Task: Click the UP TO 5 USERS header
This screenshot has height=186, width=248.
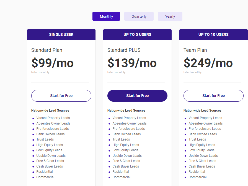Action: point(137,34)
